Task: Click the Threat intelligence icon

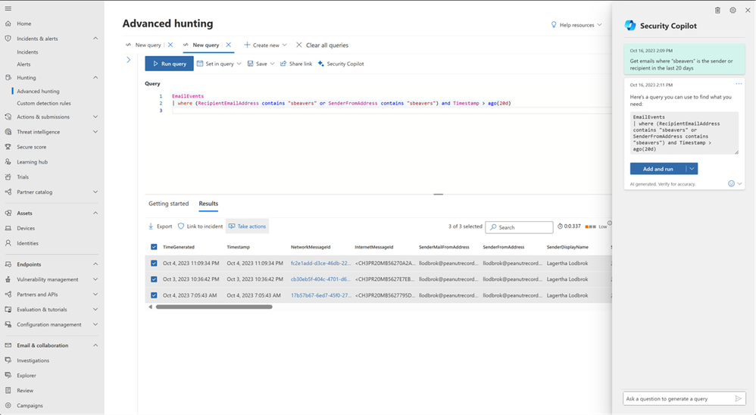Action: pos(8,132)
